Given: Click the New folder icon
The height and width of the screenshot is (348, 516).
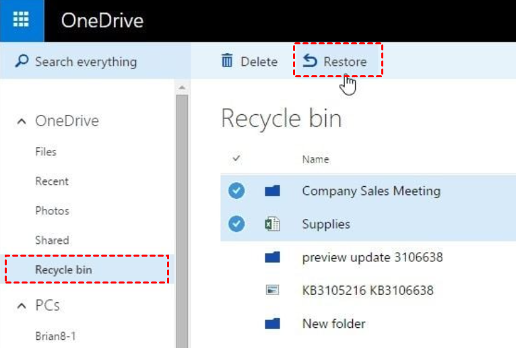Looking at the screenshot, I should tap(272, 324).
